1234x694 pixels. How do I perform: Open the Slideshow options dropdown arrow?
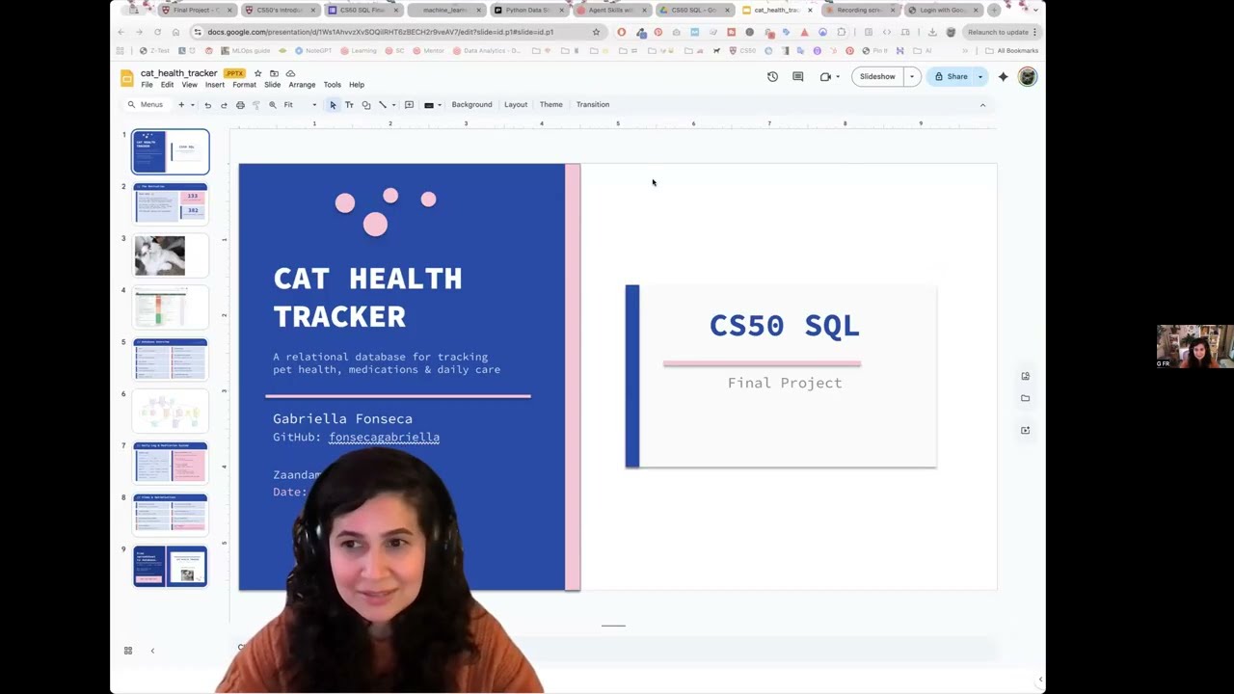pos(911,76)
